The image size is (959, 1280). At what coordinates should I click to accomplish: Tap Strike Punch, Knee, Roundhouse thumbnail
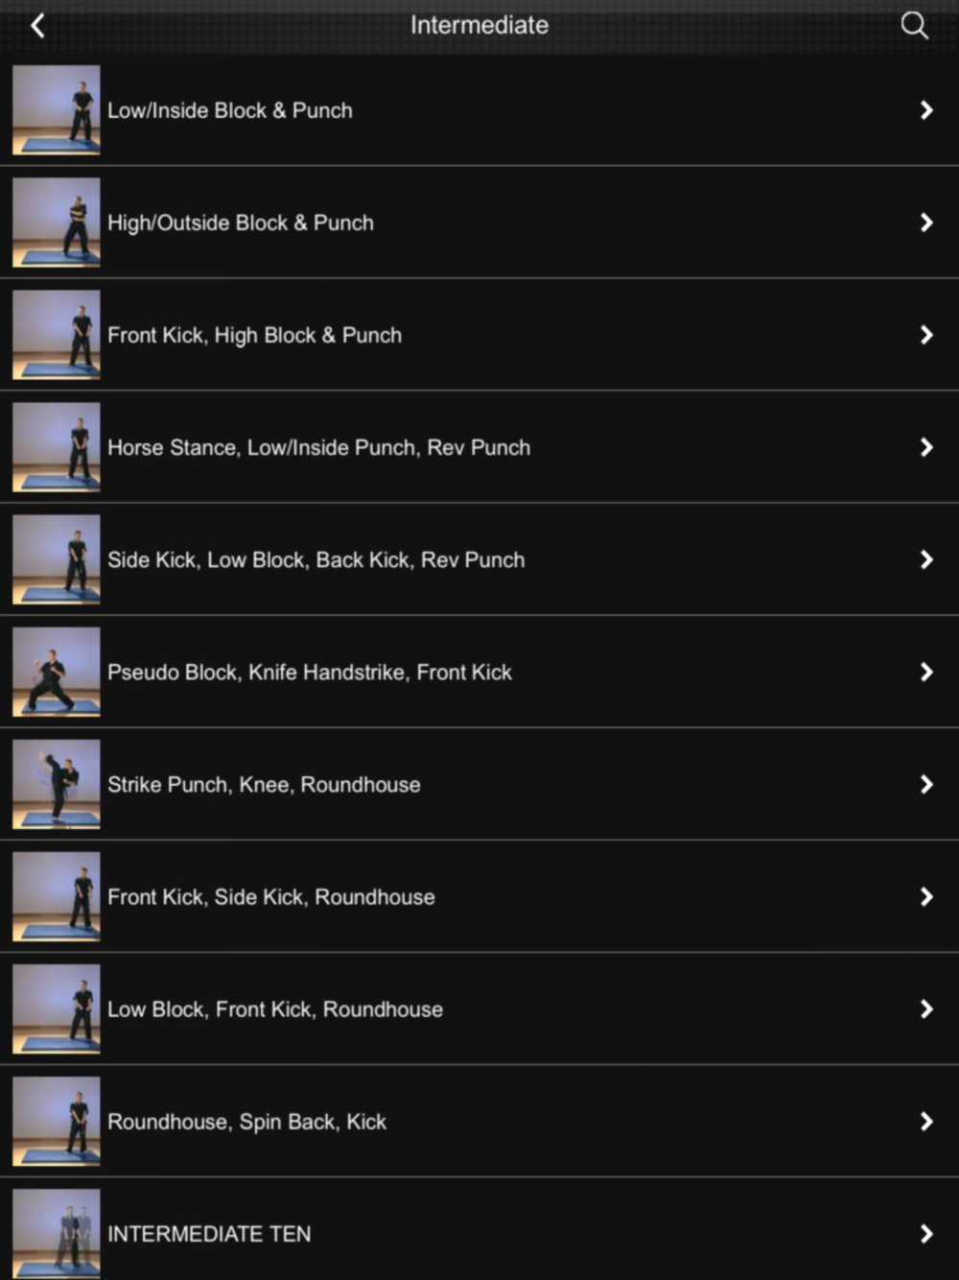point(57,784)
